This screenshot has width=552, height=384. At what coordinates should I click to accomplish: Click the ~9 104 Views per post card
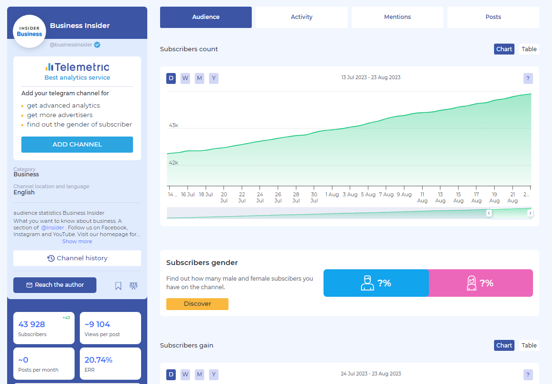(x=111, y=328)
